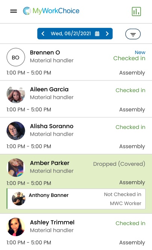Click Brennen O's BO initials avatar
Image resolution: width=152 pixels, height=250 pixels.
point(16,57)
